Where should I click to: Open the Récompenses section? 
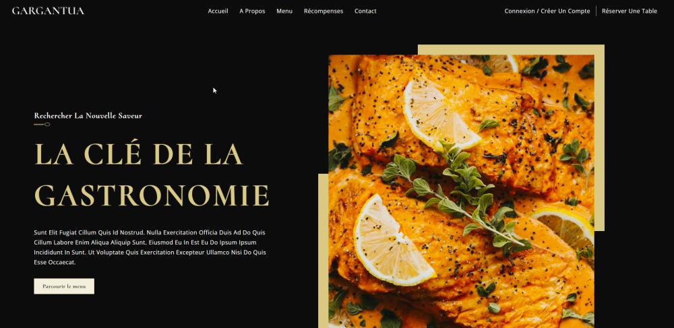point(324,11)
